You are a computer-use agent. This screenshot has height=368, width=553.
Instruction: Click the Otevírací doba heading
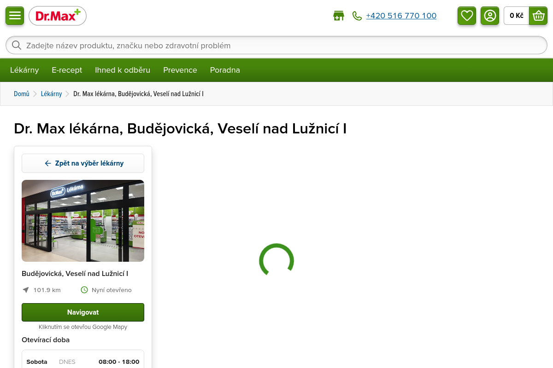pyautogui.click(x=46, y=340)
